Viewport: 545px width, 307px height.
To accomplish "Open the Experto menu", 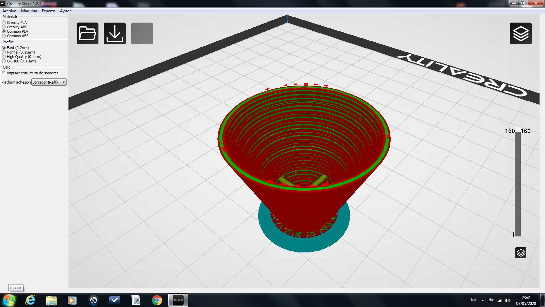I will coord(48,11).
